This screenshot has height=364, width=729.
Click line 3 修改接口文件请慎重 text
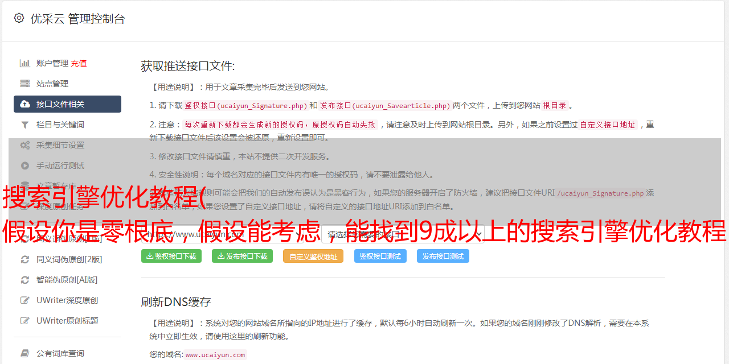pyautogui.click(x=240, y=156)
